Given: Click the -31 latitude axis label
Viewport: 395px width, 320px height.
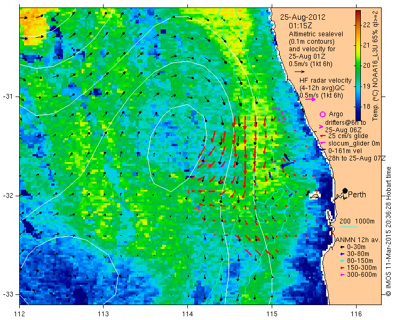Looking at the screenshot, I should click(x=8, y=97).
